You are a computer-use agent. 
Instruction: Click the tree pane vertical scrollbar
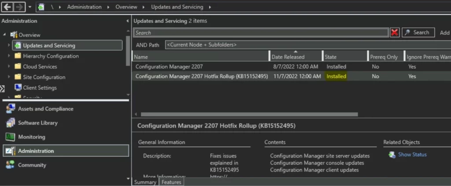click(x=128, y=51)
